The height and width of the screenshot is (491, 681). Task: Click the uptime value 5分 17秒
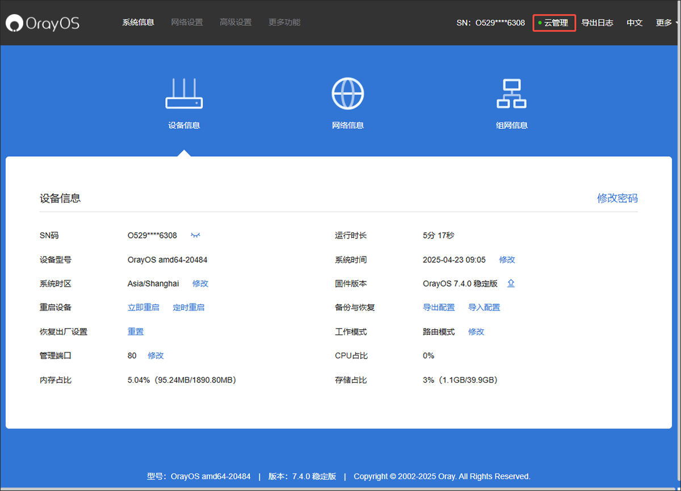[439, 236]
